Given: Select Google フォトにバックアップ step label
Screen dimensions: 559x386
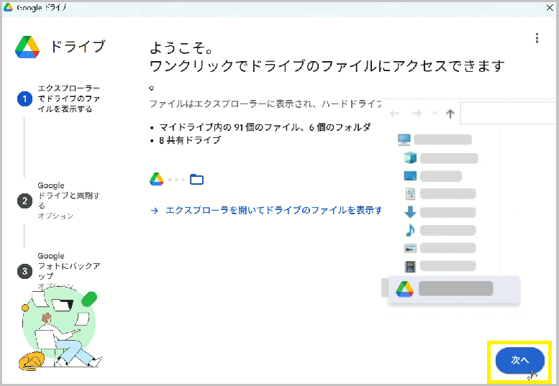Looking at the screenshot, I should pos(69,266).
